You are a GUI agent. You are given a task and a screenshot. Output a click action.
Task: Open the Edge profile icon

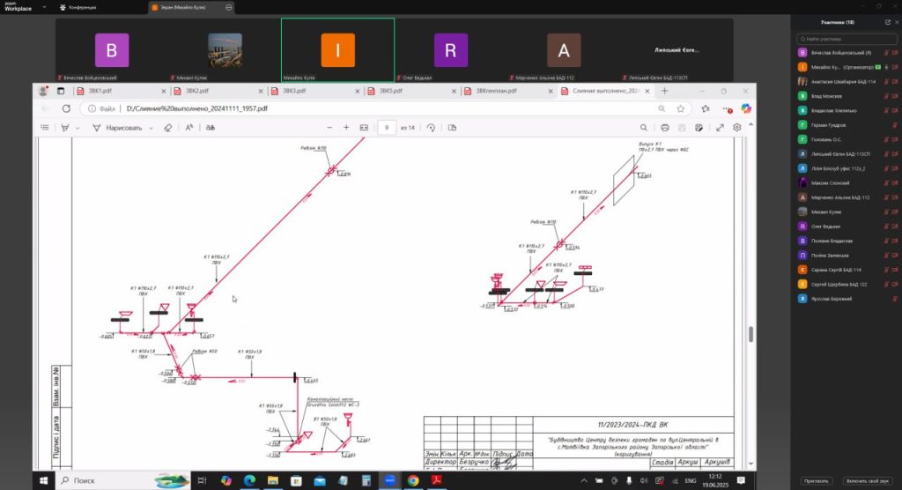pos(43,91)
